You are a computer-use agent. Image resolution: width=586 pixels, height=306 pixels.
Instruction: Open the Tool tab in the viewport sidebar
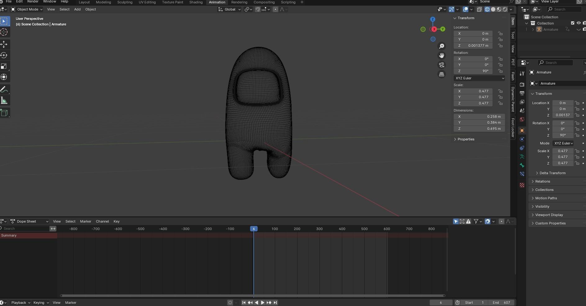click(x=513, y=35)
